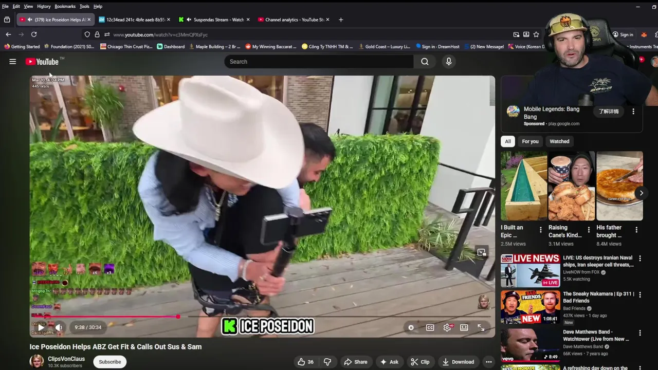Download the video
This screenshot has height=370, width=658.
tap(458, 362)
